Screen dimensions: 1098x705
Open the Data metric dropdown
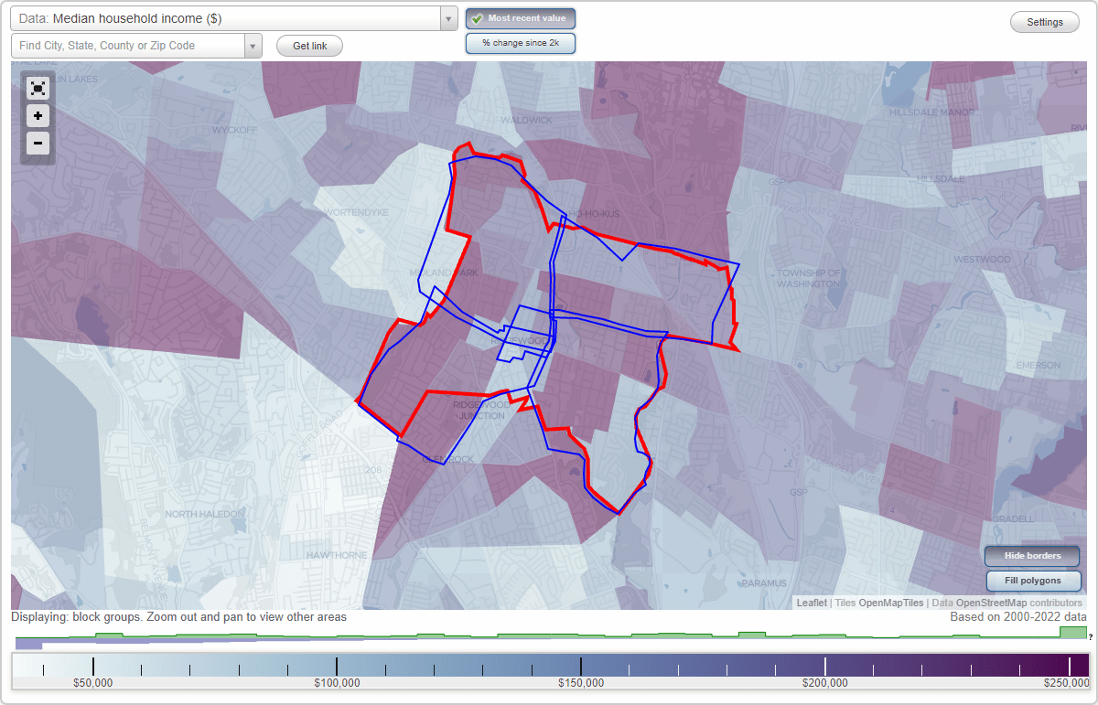[x=447, y=18]
